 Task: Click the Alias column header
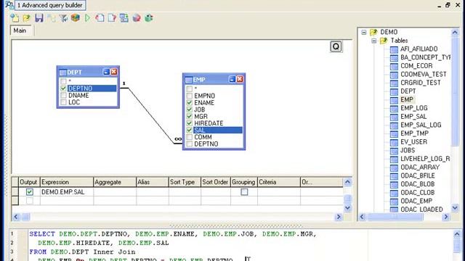[152, 182]
